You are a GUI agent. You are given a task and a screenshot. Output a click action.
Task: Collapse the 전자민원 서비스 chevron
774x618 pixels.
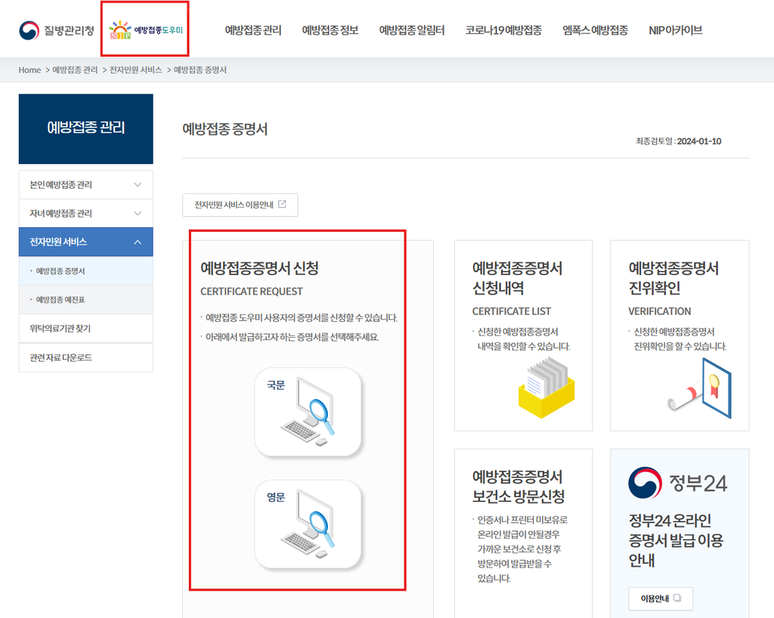[138, 242]
